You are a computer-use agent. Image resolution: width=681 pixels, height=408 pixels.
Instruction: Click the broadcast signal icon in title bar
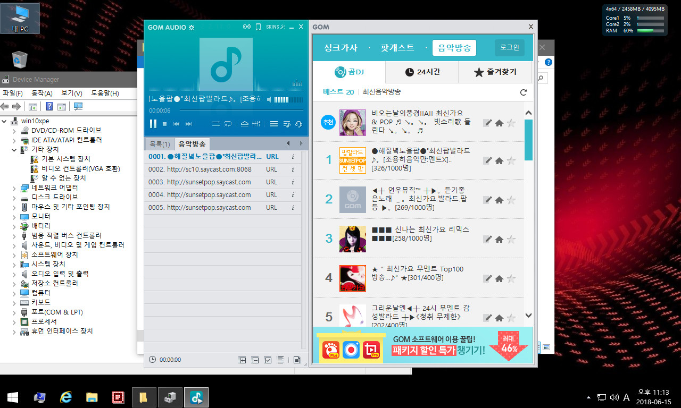246,27
